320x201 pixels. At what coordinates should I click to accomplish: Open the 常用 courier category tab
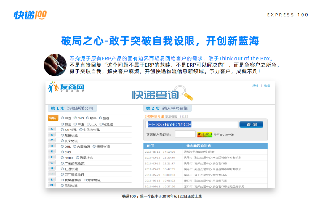[x=53, y=118]
